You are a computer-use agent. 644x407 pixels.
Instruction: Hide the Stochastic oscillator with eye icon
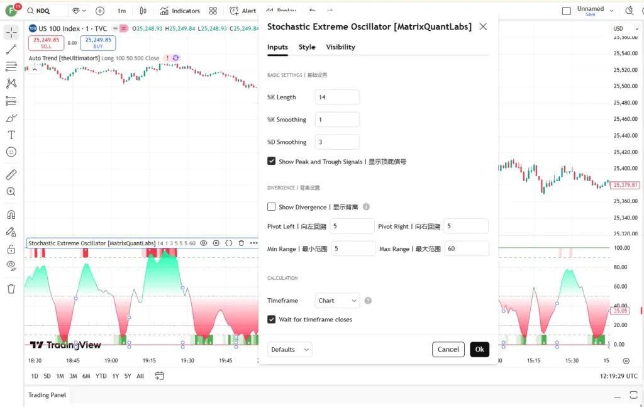pyautogui.click(x=203, y=243)
